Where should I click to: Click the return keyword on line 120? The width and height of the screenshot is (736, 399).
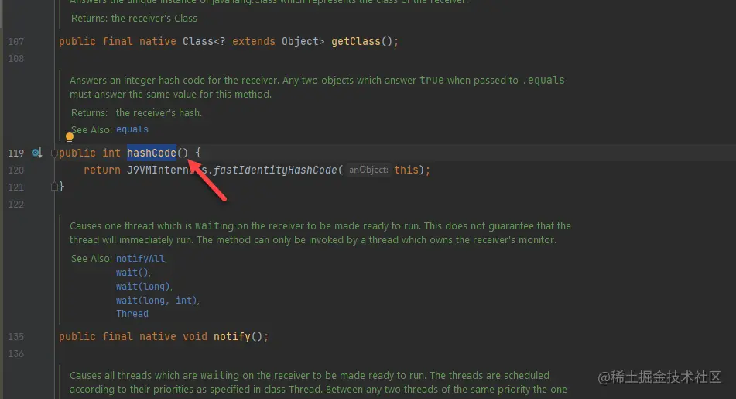(102, 170)
